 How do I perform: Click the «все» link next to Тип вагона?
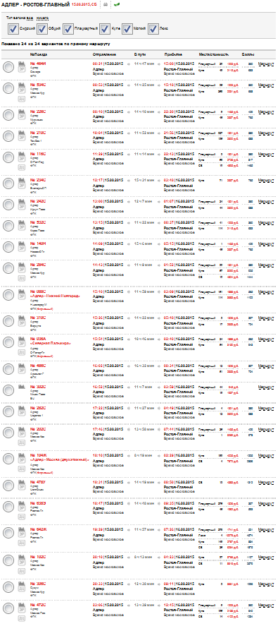30,18
